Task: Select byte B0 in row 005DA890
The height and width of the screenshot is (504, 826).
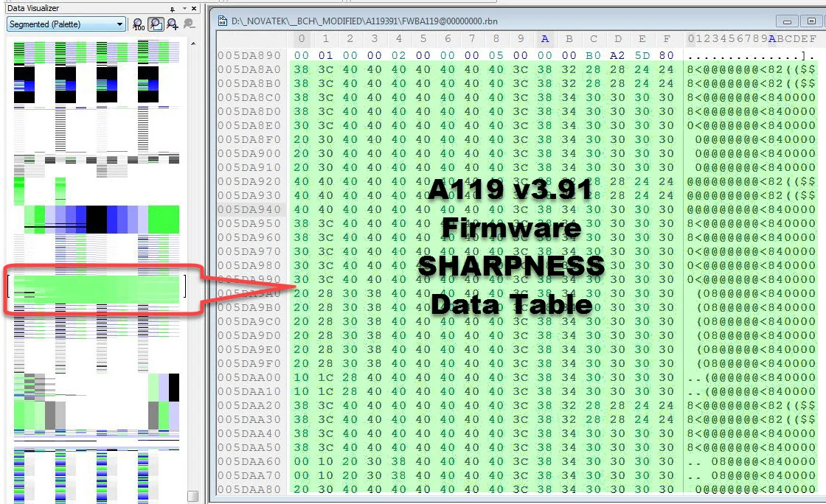Action: pos(593,55)
